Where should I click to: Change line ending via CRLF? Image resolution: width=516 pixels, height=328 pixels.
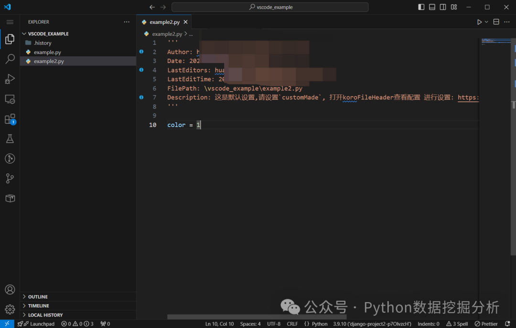(x=292, y=324)
